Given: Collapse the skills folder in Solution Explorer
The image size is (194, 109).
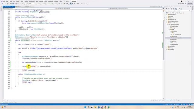Looking at the screenshot, I should tap(169, 30).
